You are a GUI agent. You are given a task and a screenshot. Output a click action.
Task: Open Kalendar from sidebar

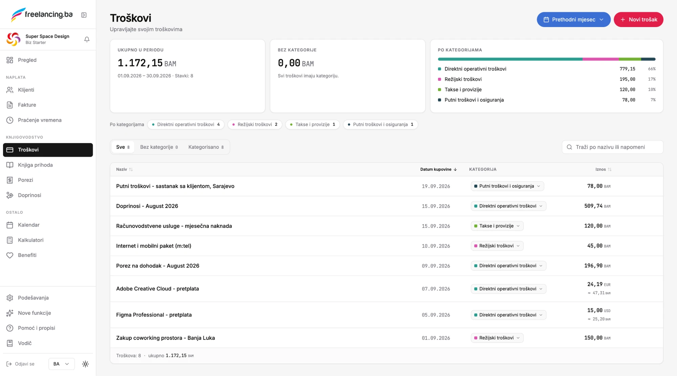(x=48, y=225)
